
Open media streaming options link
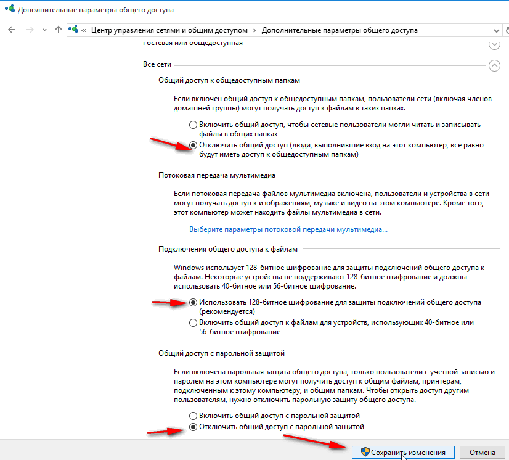point(288,229)
